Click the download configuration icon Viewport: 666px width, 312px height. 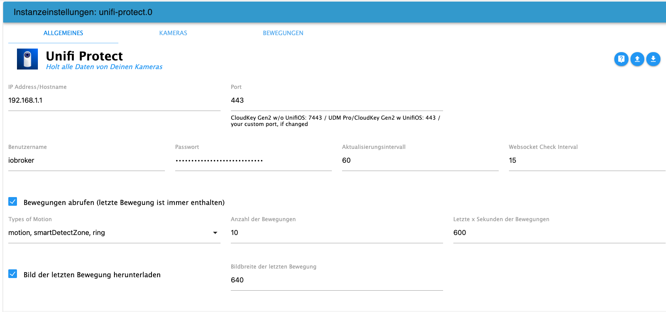point(653,59)
